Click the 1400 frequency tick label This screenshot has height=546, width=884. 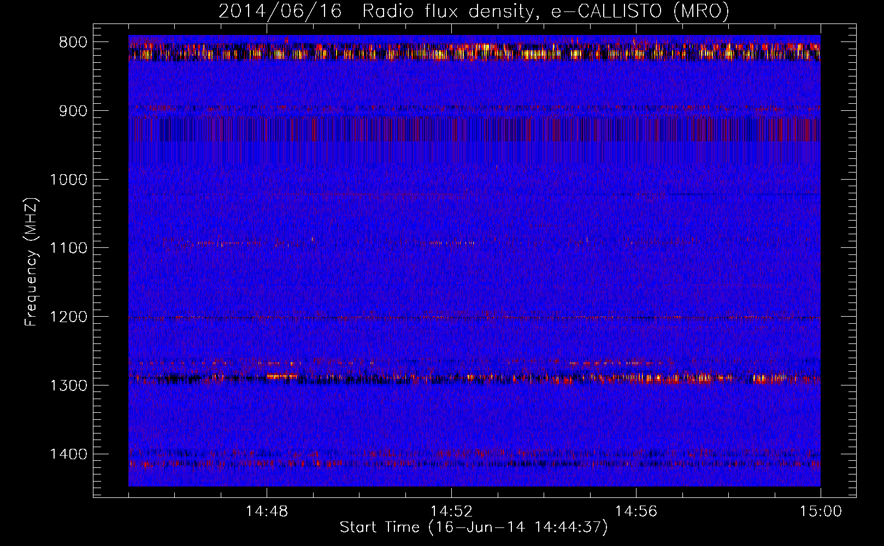click(69, 454)
